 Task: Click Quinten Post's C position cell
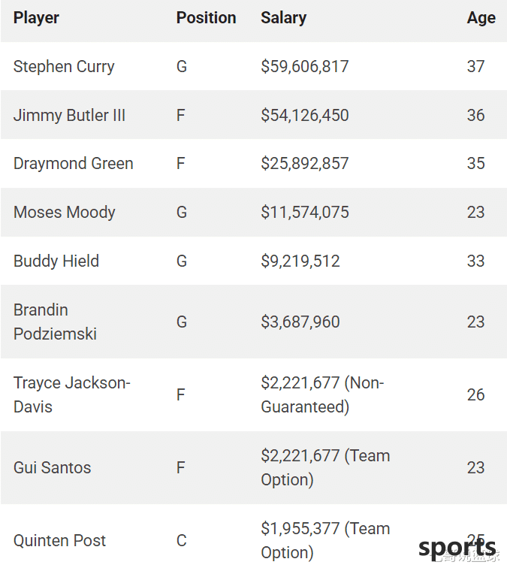tap(181, 541)
